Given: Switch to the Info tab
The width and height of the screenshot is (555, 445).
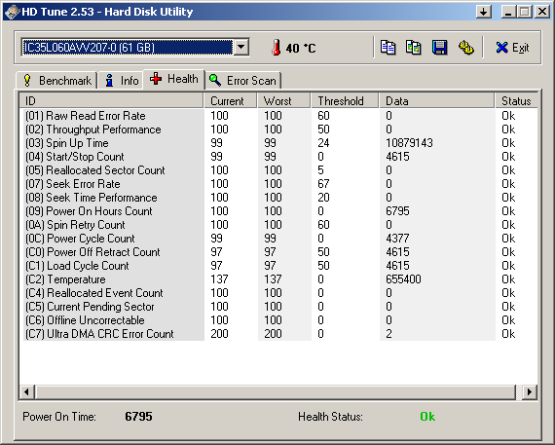Looking at the screenshot, I should click(121, 81).
